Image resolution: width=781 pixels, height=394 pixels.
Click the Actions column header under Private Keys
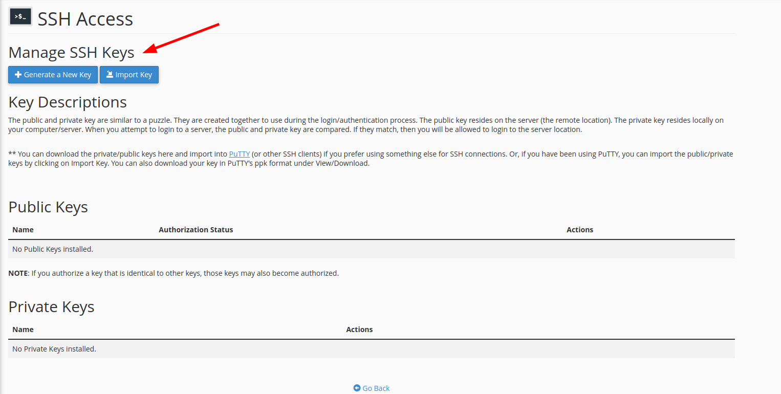point(359,330)
